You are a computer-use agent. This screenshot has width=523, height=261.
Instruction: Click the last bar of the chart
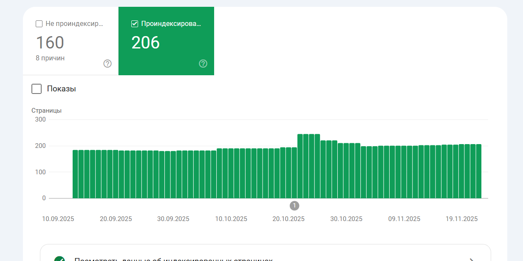(479, 171)
